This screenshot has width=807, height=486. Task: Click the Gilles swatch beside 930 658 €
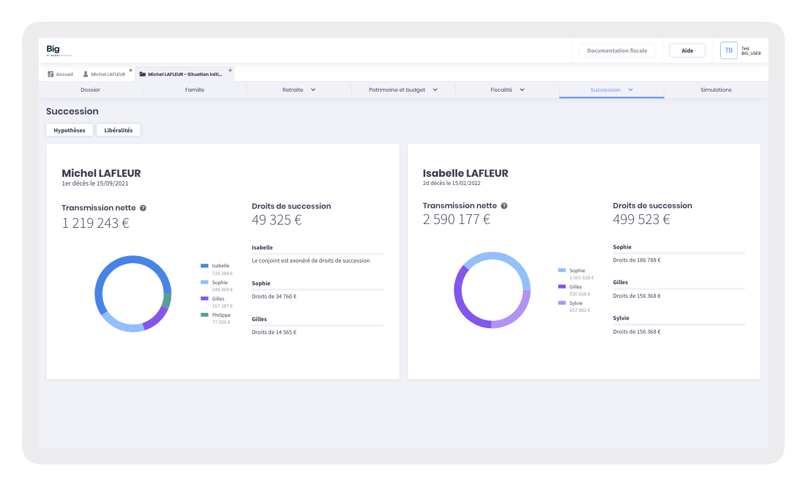[562, 286]
